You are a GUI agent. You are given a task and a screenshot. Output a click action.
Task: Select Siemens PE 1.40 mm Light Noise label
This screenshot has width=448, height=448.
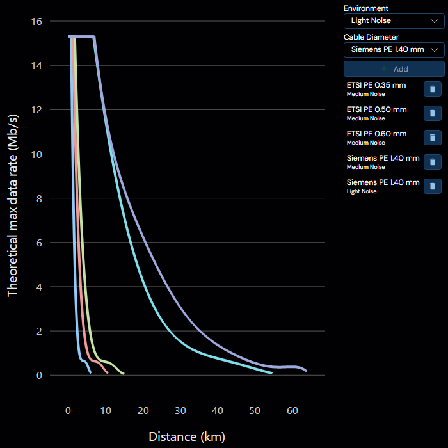[383, 186]
